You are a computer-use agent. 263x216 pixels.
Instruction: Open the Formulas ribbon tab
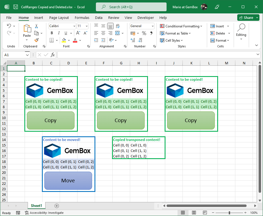[82, 18]
